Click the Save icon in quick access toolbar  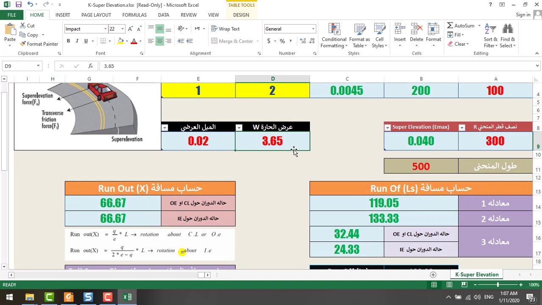pyautogui.click(x=19, y=5)
